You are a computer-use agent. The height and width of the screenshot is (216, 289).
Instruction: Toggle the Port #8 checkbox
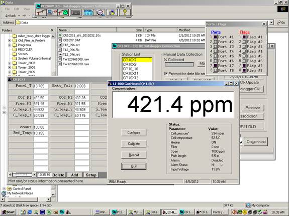pos(215,70)
